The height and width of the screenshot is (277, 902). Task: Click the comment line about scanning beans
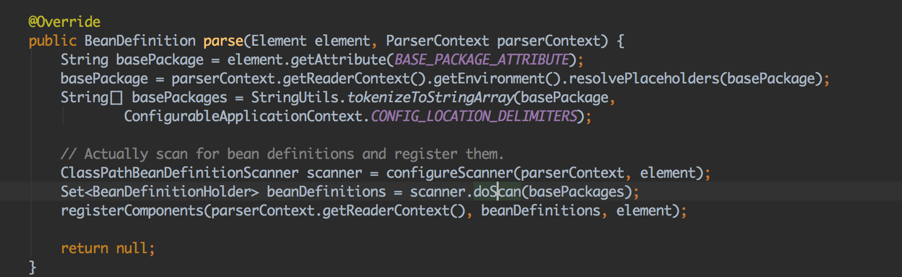click(x=282, y=154)
